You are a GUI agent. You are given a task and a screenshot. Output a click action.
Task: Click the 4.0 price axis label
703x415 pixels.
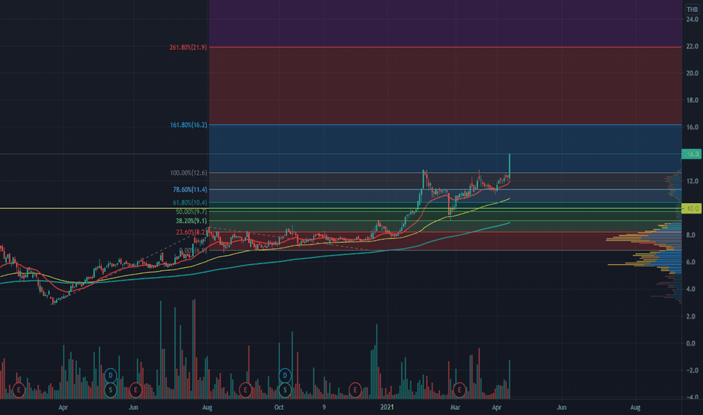coord(692,289)
